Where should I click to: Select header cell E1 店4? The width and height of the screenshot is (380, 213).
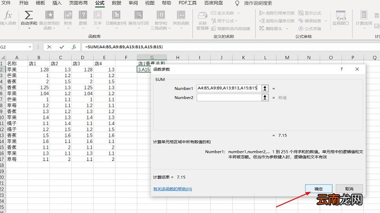point(104,63)
